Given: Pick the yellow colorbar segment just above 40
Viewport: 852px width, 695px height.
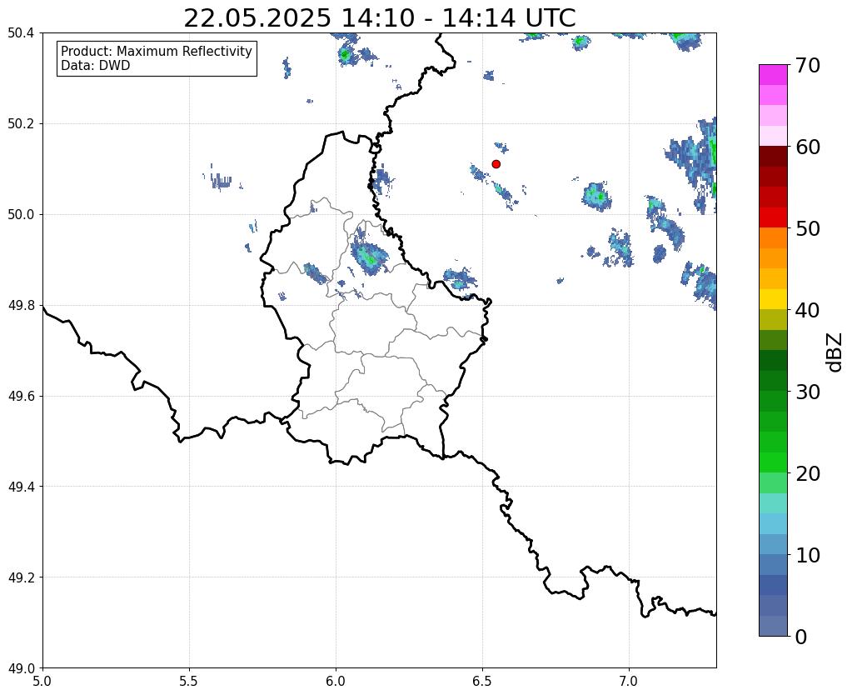Looking at the screenshot, I should coord(773,299).
